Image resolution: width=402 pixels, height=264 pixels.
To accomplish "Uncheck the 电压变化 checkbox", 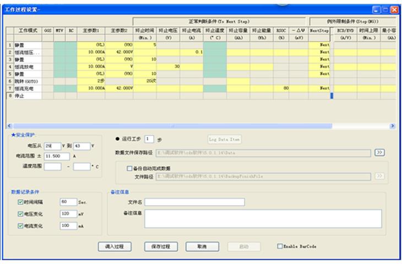I will click(21, 214).
